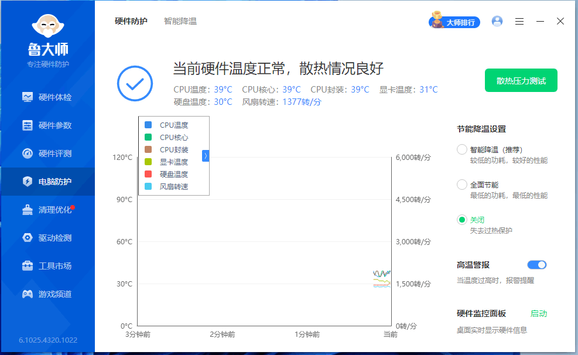Screen dimensions: 578x355
Task: Choose the 全面节能 radio option
Action: (462, 185)
